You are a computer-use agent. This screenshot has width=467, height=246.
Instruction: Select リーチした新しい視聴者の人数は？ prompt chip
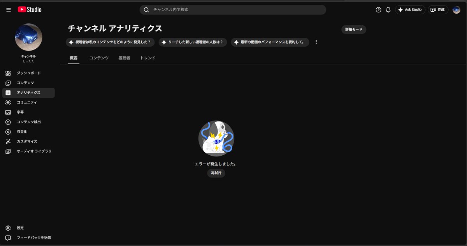point(193,42)
